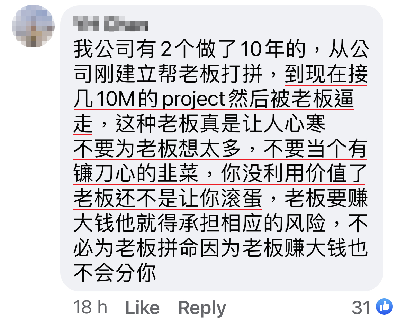Image resolution: width=405 pixels, height=321 pixels.
Task: Reply to this comment
Action: coord(202,308)
